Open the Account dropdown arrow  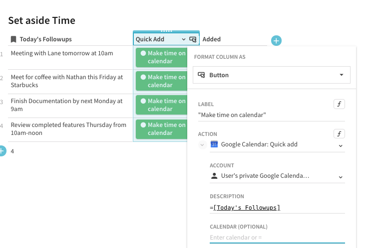[341, 177]
